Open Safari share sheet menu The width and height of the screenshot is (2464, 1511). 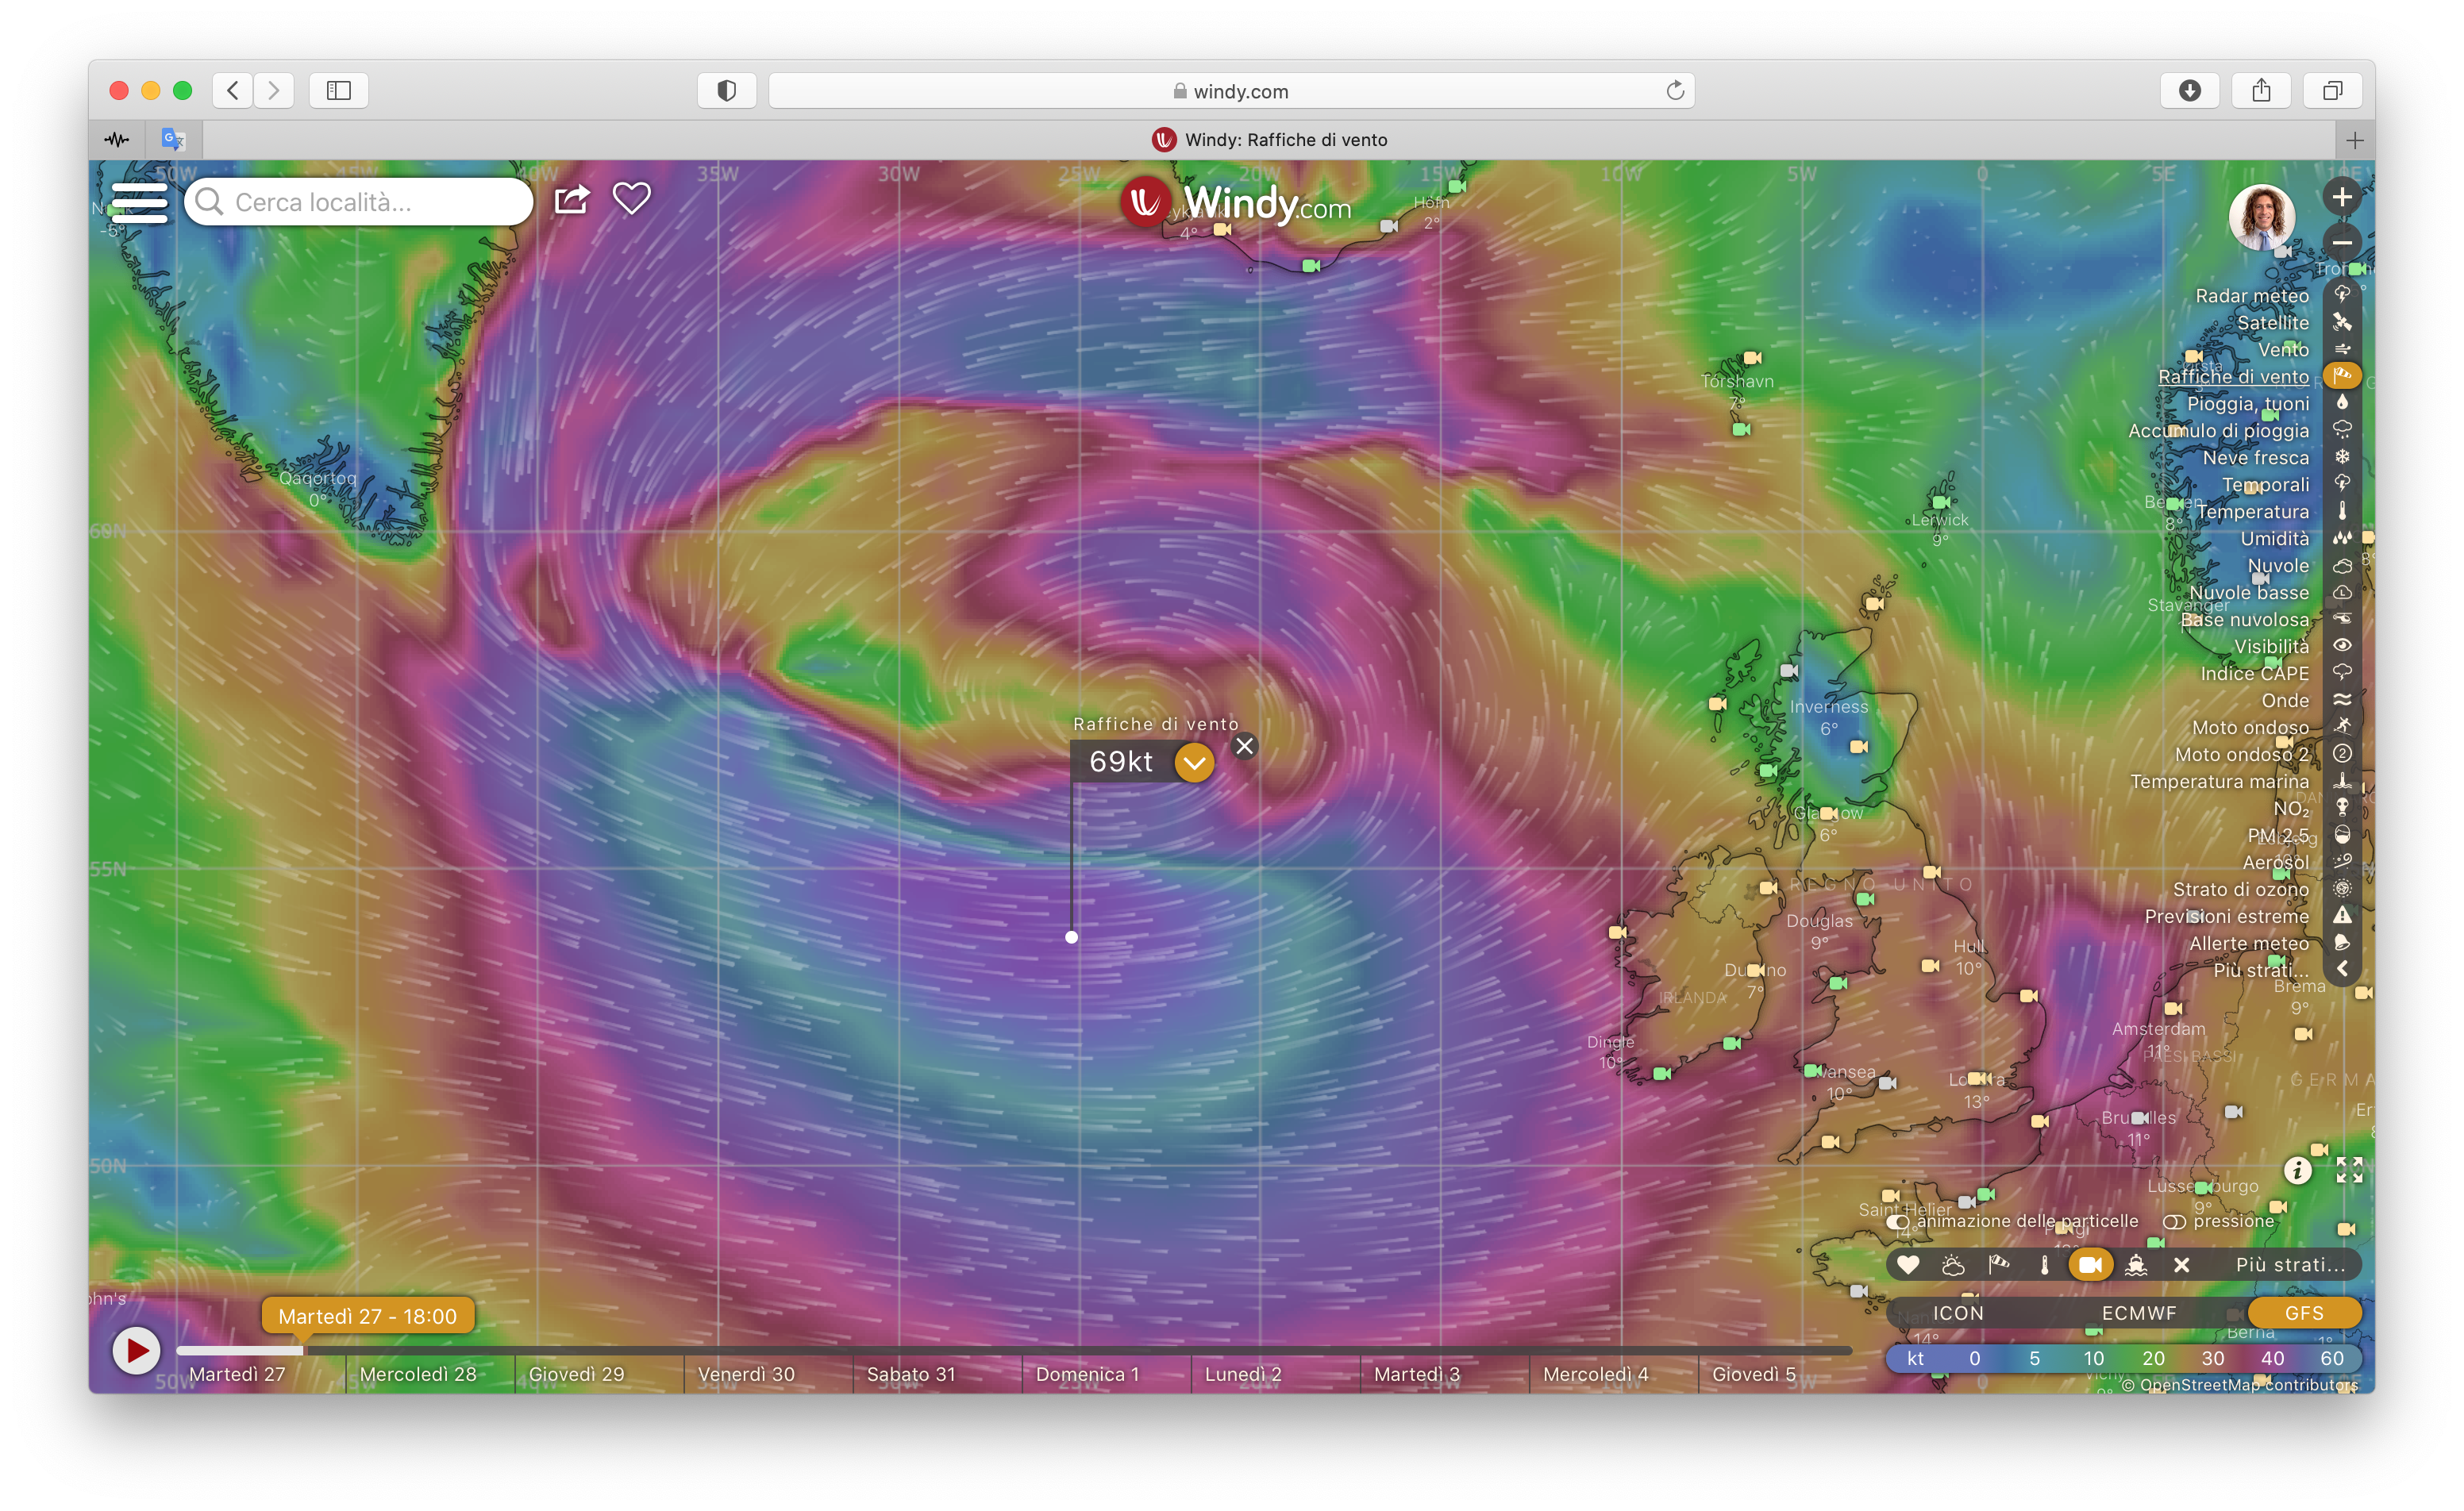click(2261, 91)
